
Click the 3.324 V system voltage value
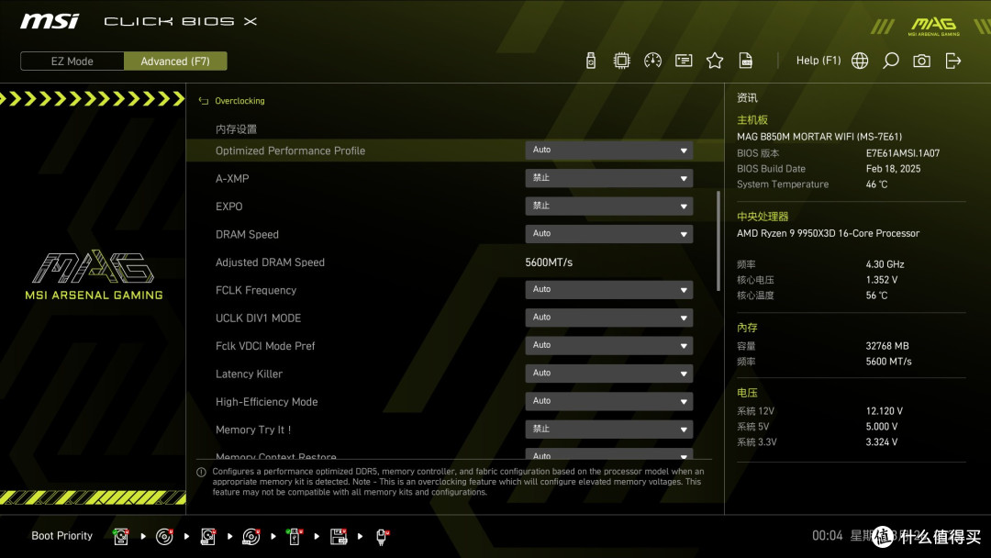click(882, 441)
